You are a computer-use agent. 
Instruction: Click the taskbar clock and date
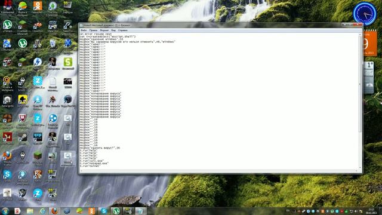click(x=371, y=211)
